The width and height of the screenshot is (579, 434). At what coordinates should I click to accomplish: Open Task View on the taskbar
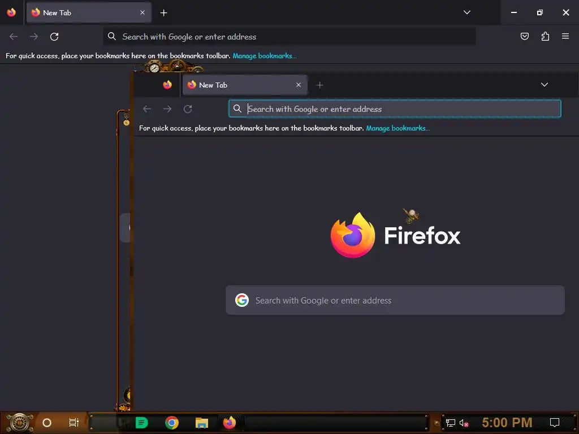[74, 423]
